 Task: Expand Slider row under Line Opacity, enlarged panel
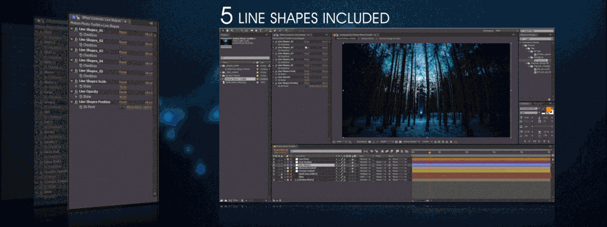pos(76,96)
